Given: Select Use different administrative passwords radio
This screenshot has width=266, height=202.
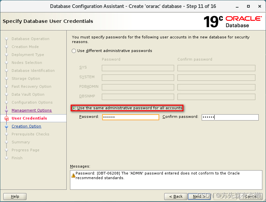Looking at the screenshot, I should tap(74, 51).
